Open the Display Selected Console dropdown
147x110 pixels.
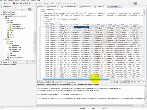click(x=137, y=82)
